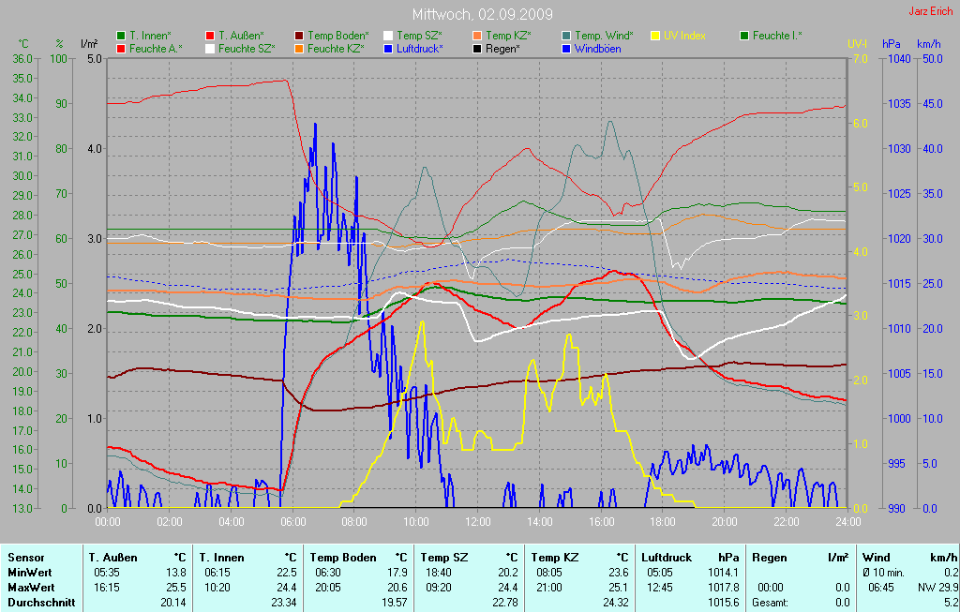This screenshot has height=612, width=960.
Task: Click the black Regen legend square
Action: pyautogui.click(x=477, y=48)
